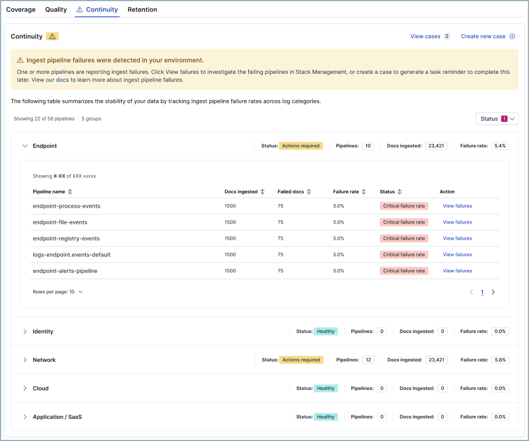Viewport: 529px width, 441px height.
Task: Open the docs link in the alert banner
Action: pyautogui.click(x=62, y=80)
